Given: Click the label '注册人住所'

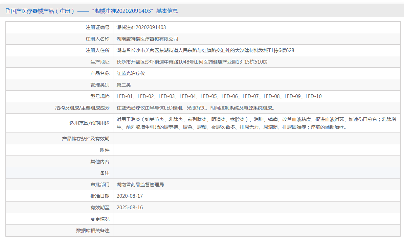Looking at the screenshot, I should pyautogui.click(x=97, y=50).
